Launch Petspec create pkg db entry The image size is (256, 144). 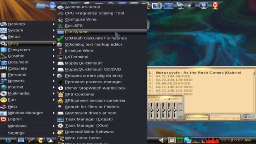(x=102, y=76)
